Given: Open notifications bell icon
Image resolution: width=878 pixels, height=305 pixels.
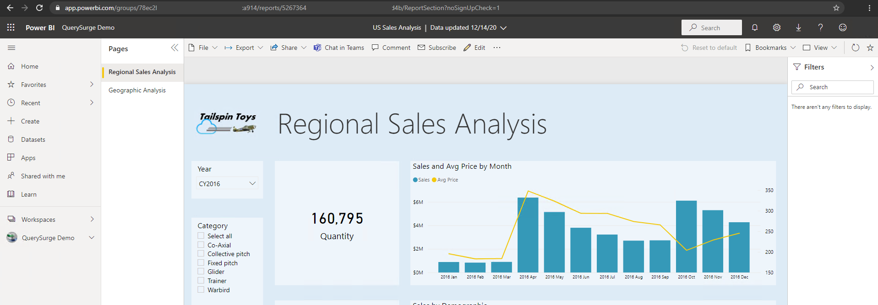Looking at the screenshot, I should tap(755, 27).
